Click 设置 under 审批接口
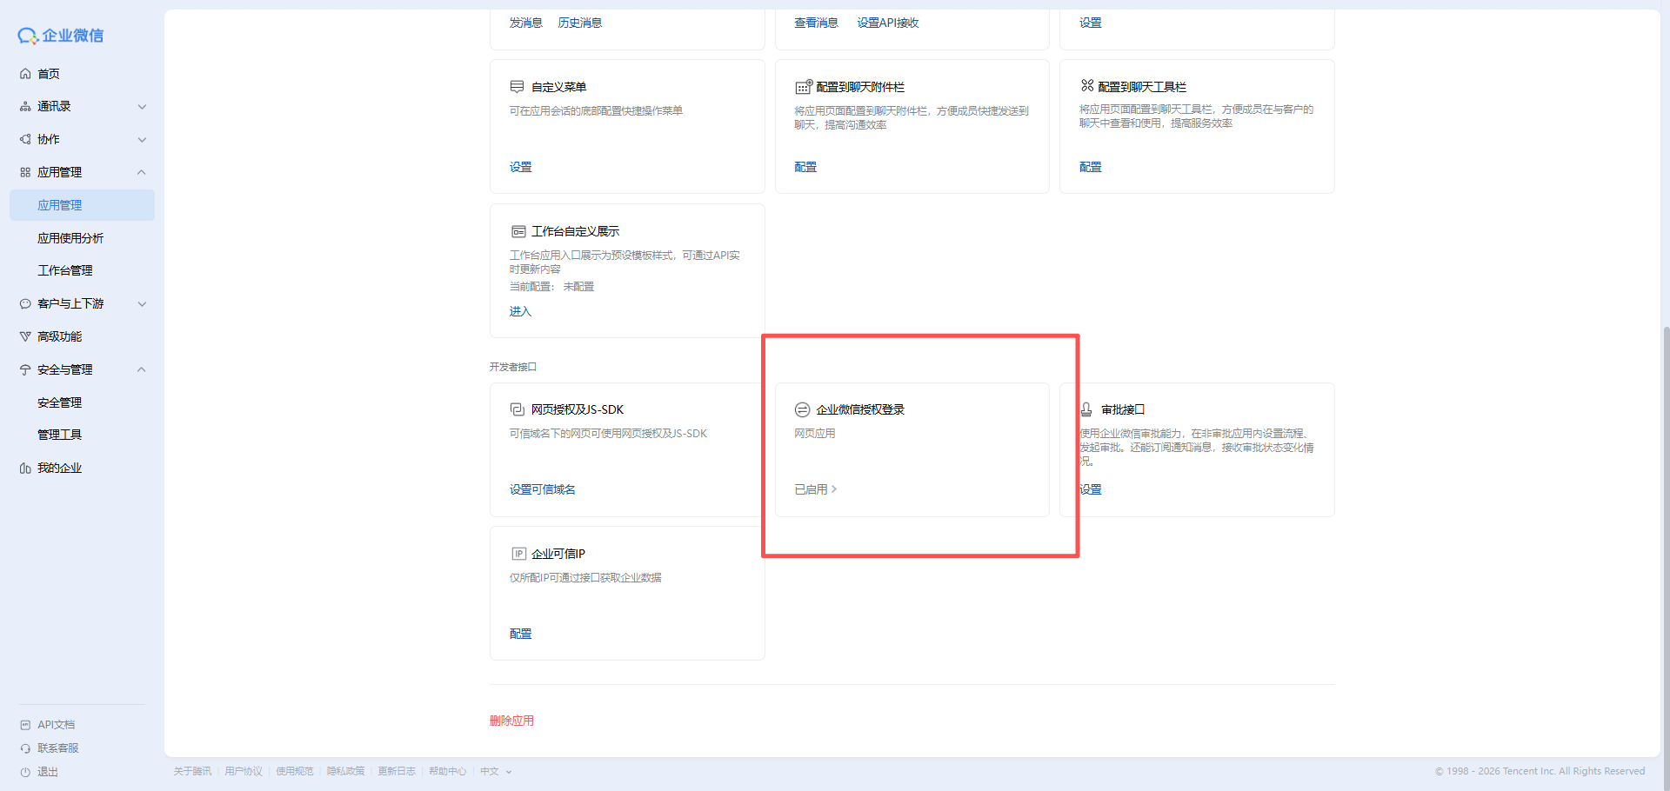This screenshot has width=1670, height=791. (1091, 489)
